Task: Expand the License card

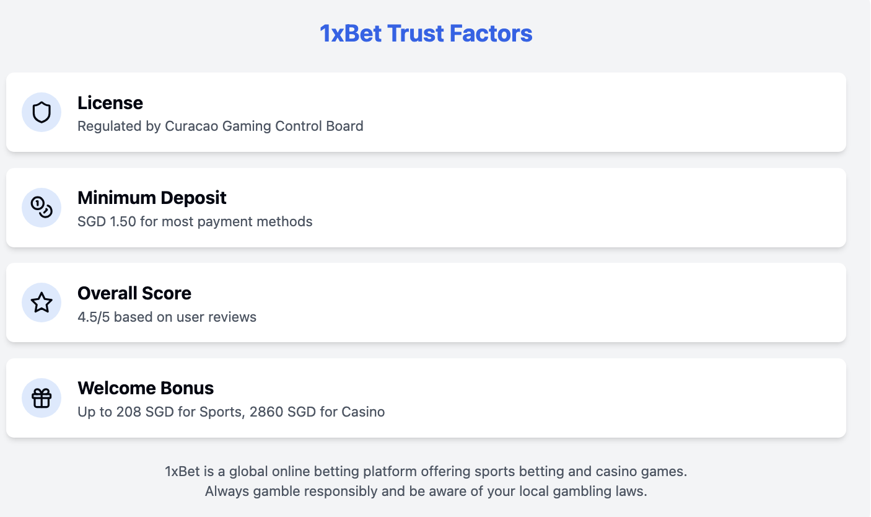Action: (x=426, y=112)
